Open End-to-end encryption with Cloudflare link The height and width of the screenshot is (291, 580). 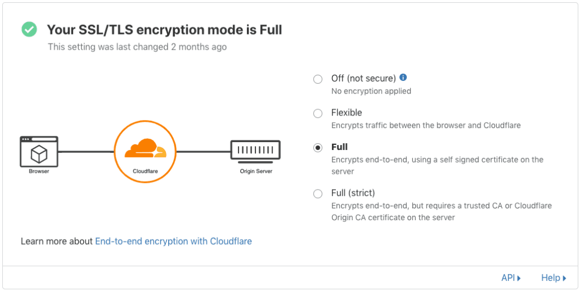(x=173, y=241)
